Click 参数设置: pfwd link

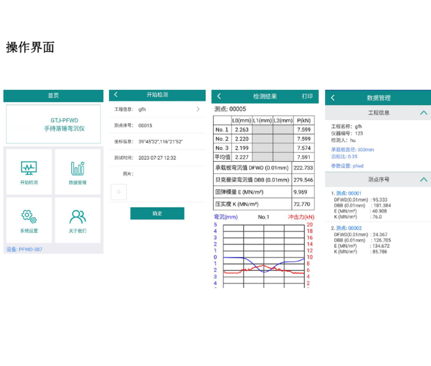tap(347, 166)
